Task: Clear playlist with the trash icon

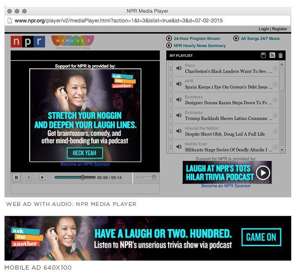Action: pos(281,55)
